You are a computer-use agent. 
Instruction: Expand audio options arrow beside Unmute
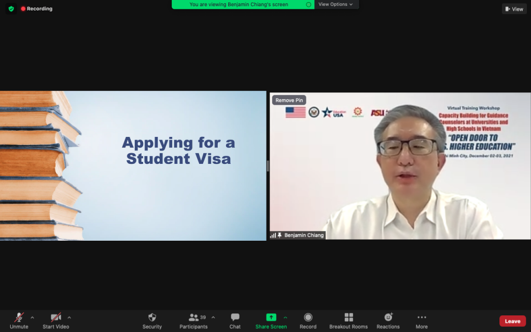32,317
